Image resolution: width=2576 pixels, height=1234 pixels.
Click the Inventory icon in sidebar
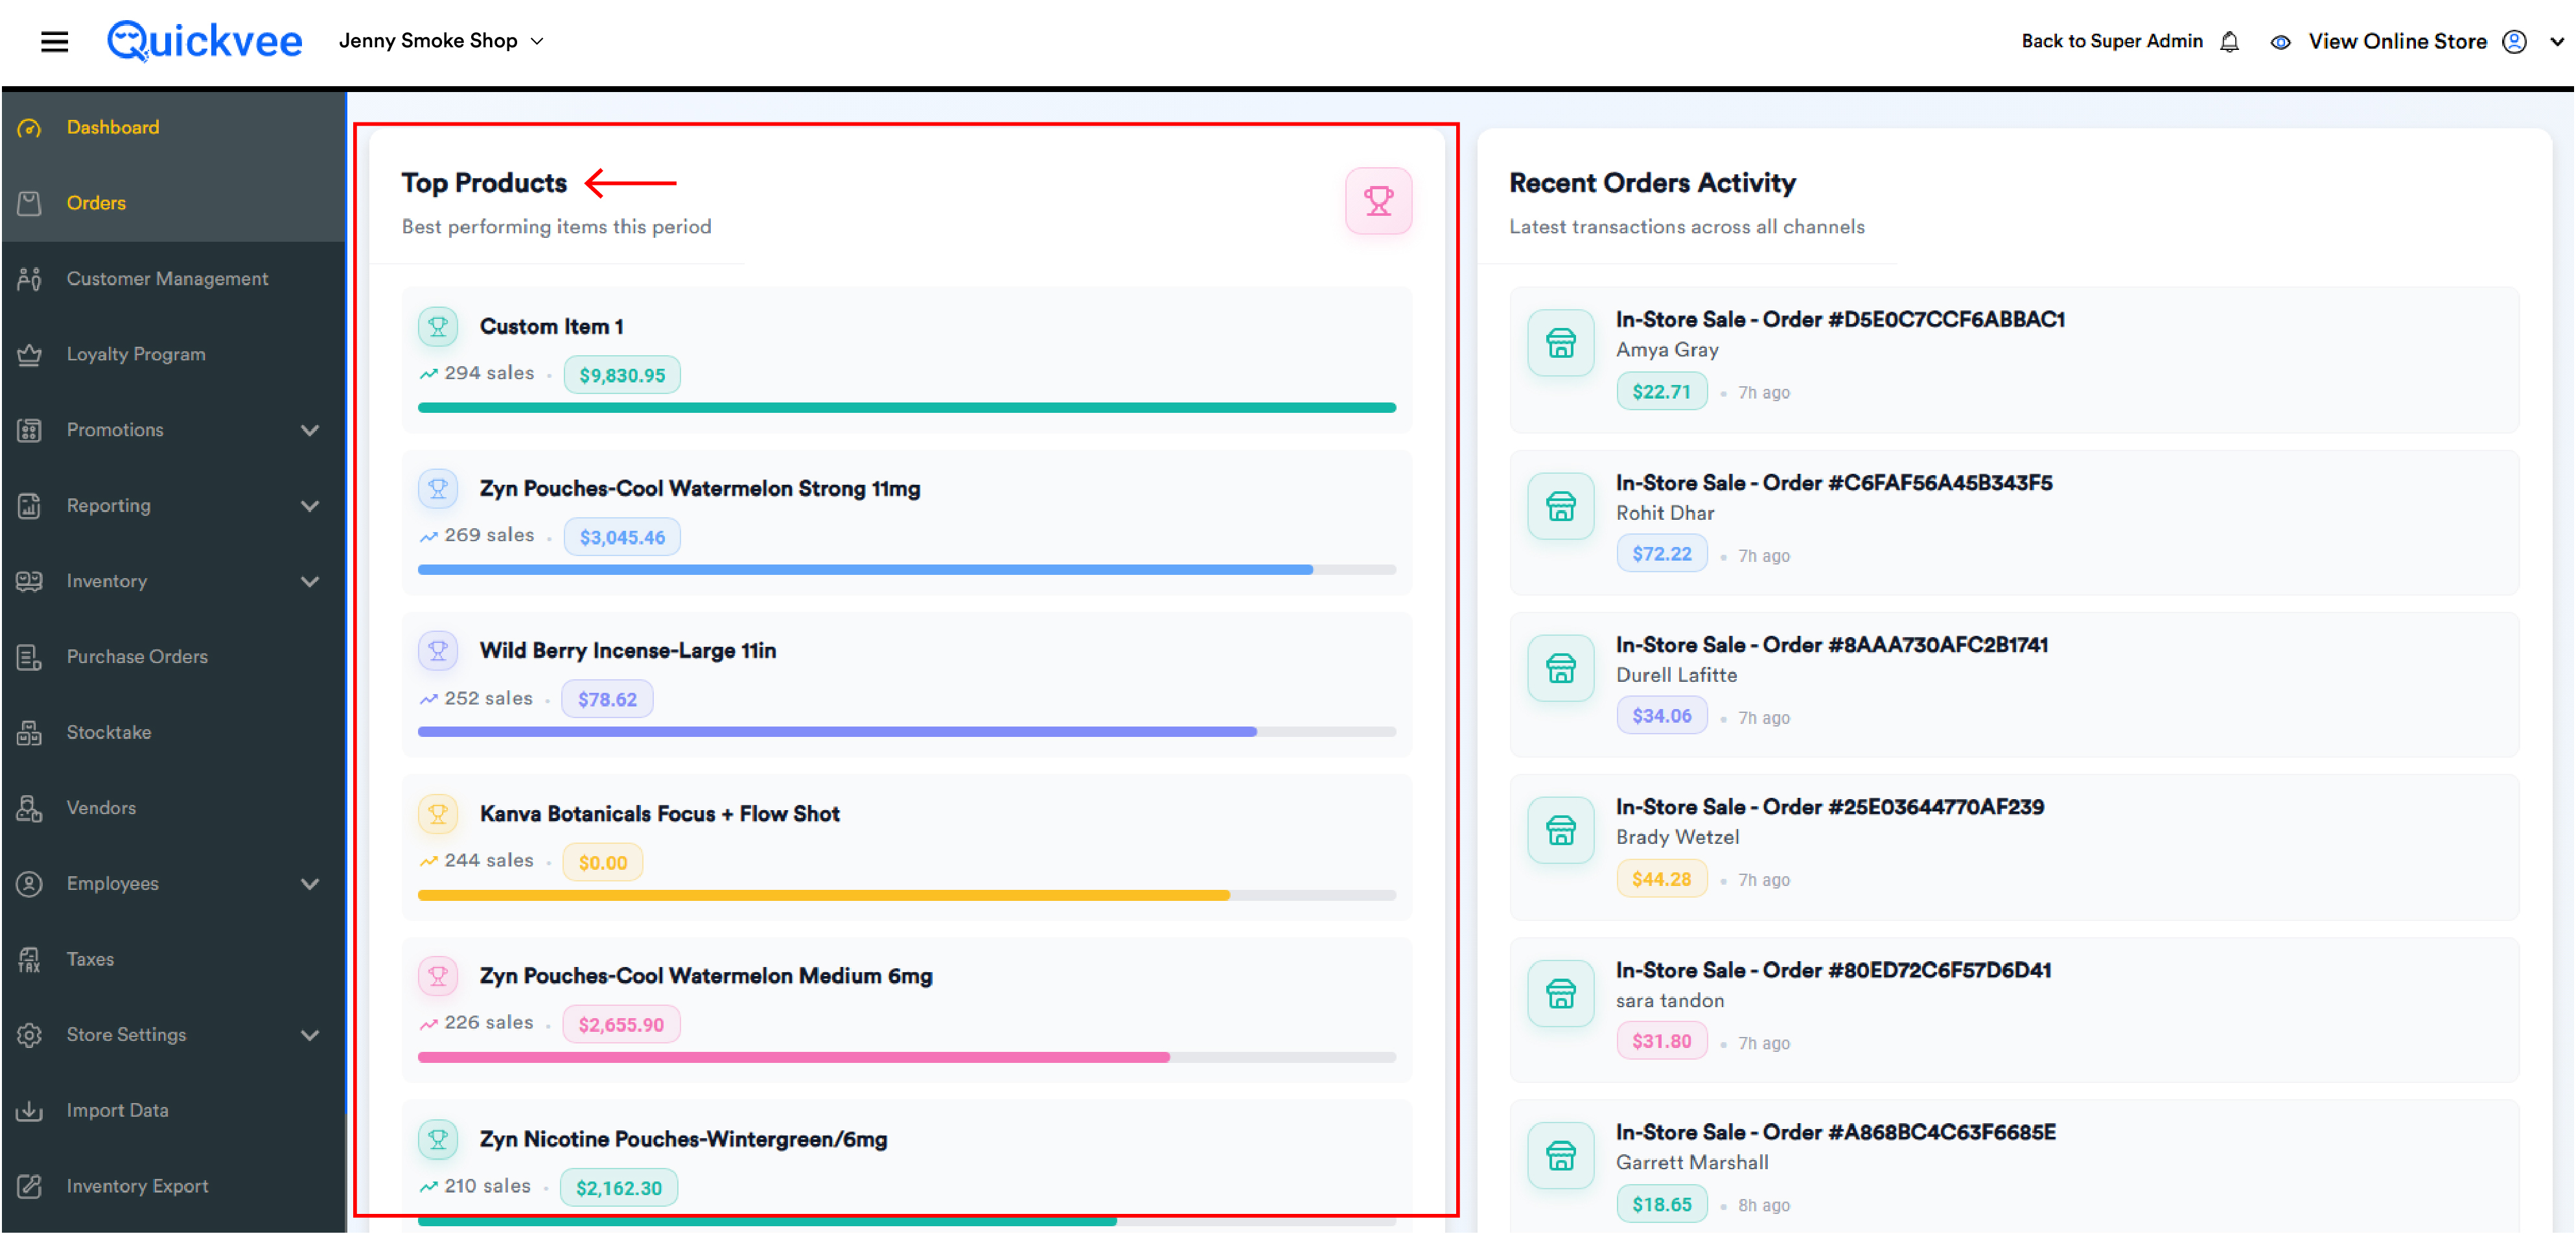(x=29, y=581)
